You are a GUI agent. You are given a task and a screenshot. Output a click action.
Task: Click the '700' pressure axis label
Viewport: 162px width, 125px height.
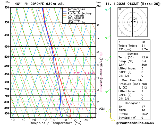coord(7,89)
